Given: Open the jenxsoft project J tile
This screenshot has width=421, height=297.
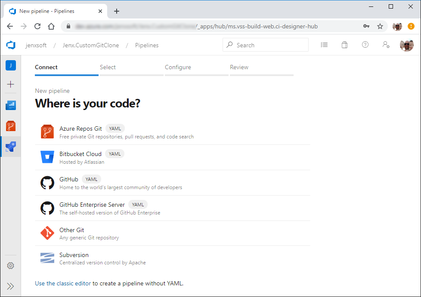Looking at the screenshot, I should (11, 65).
